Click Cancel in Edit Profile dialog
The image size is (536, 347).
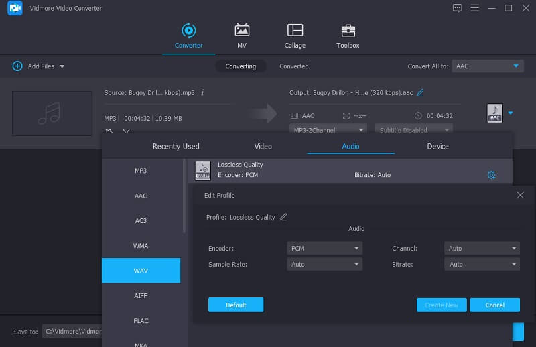(x=494, y=305)
